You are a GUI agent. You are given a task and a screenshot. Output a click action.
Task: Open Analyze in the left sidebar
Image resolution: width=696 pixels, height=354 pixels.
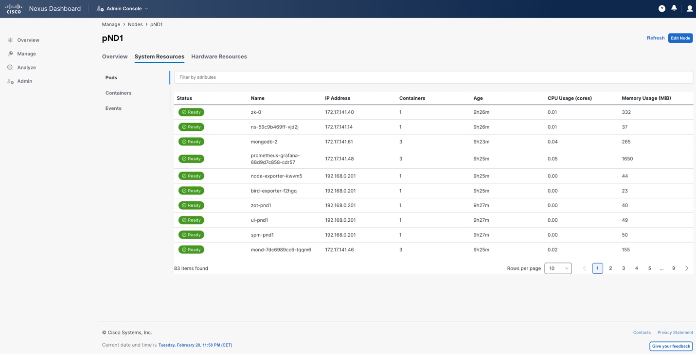(27, 68)
